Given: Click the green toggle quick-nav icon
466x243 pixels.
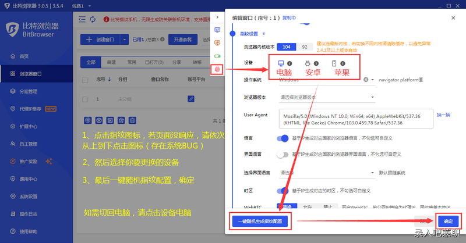Looking at the screenshot, I should (217, 56).
